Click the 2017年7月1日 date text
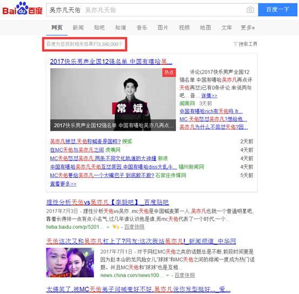This screenshot has height=294, width=299. coord(116,252)
